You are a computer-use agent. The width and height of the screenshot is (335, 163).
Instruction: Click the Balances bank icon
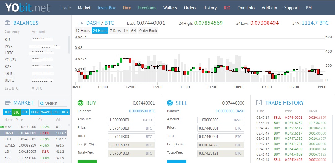coord(7,23)
